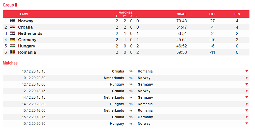Open the Norway team link in standings
Image resolution: width=255 pixels, height=130 pixels.
pos(26,21)
